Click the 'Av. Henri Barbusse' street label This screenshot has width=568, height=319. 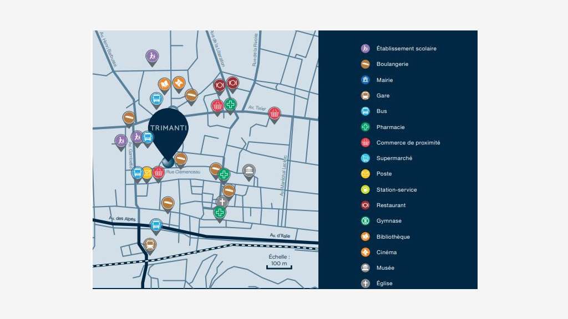pos(108,49)
